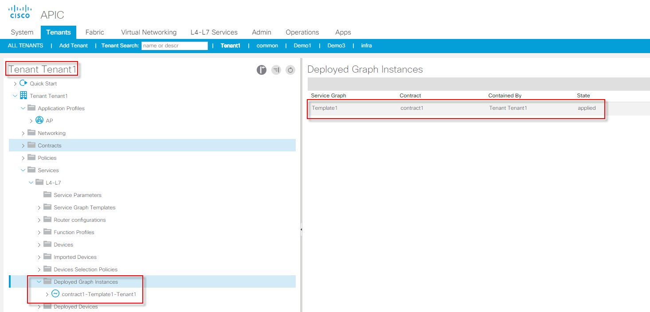
Task: Expand the Imported Devices folder
Action: tap(39, 257)
